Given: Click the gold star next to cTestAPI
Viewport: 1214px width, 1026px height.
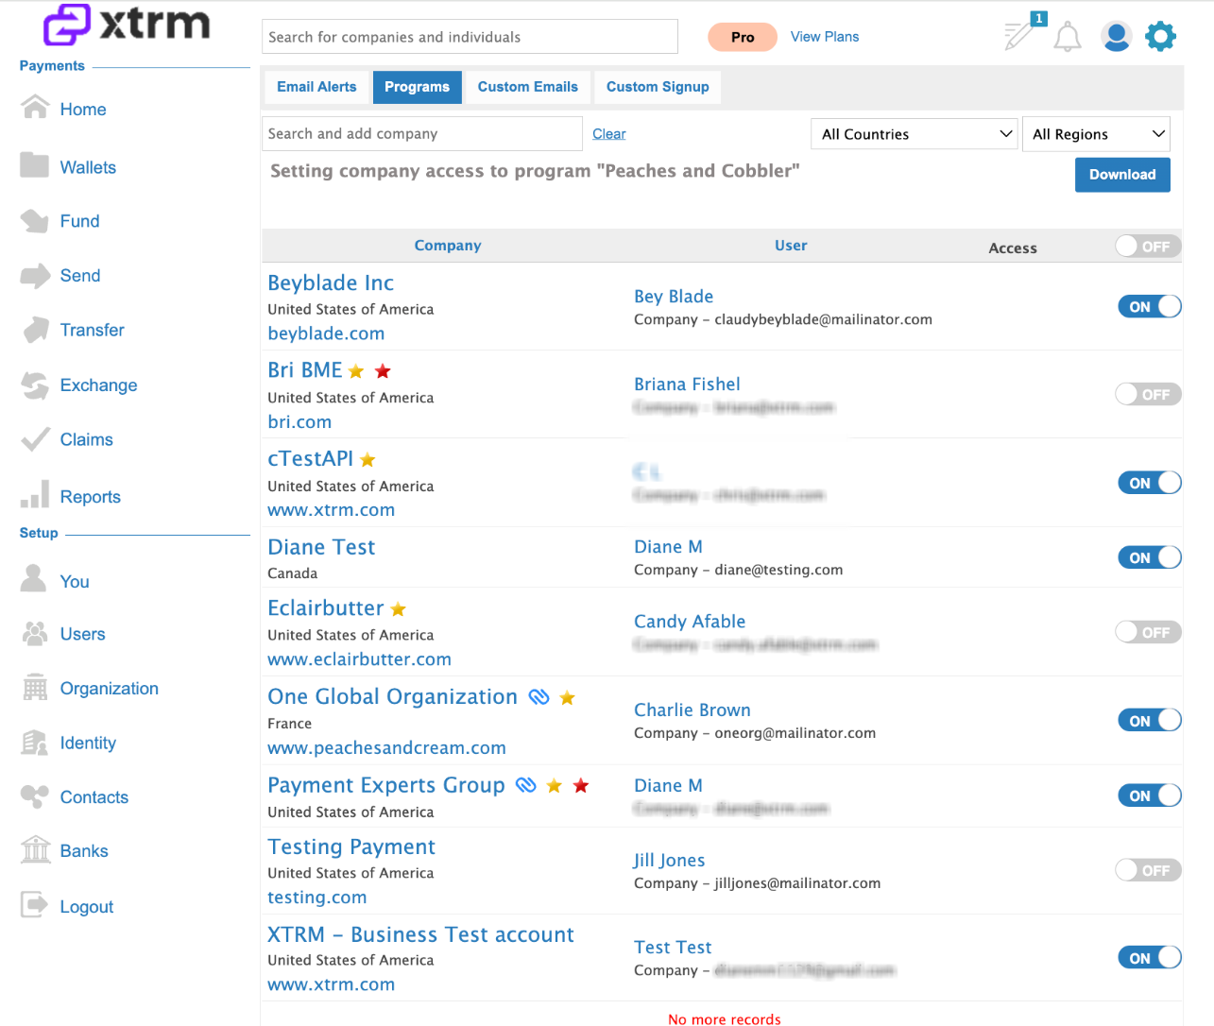Looking at the screenshot, I should tap(368, 460).
